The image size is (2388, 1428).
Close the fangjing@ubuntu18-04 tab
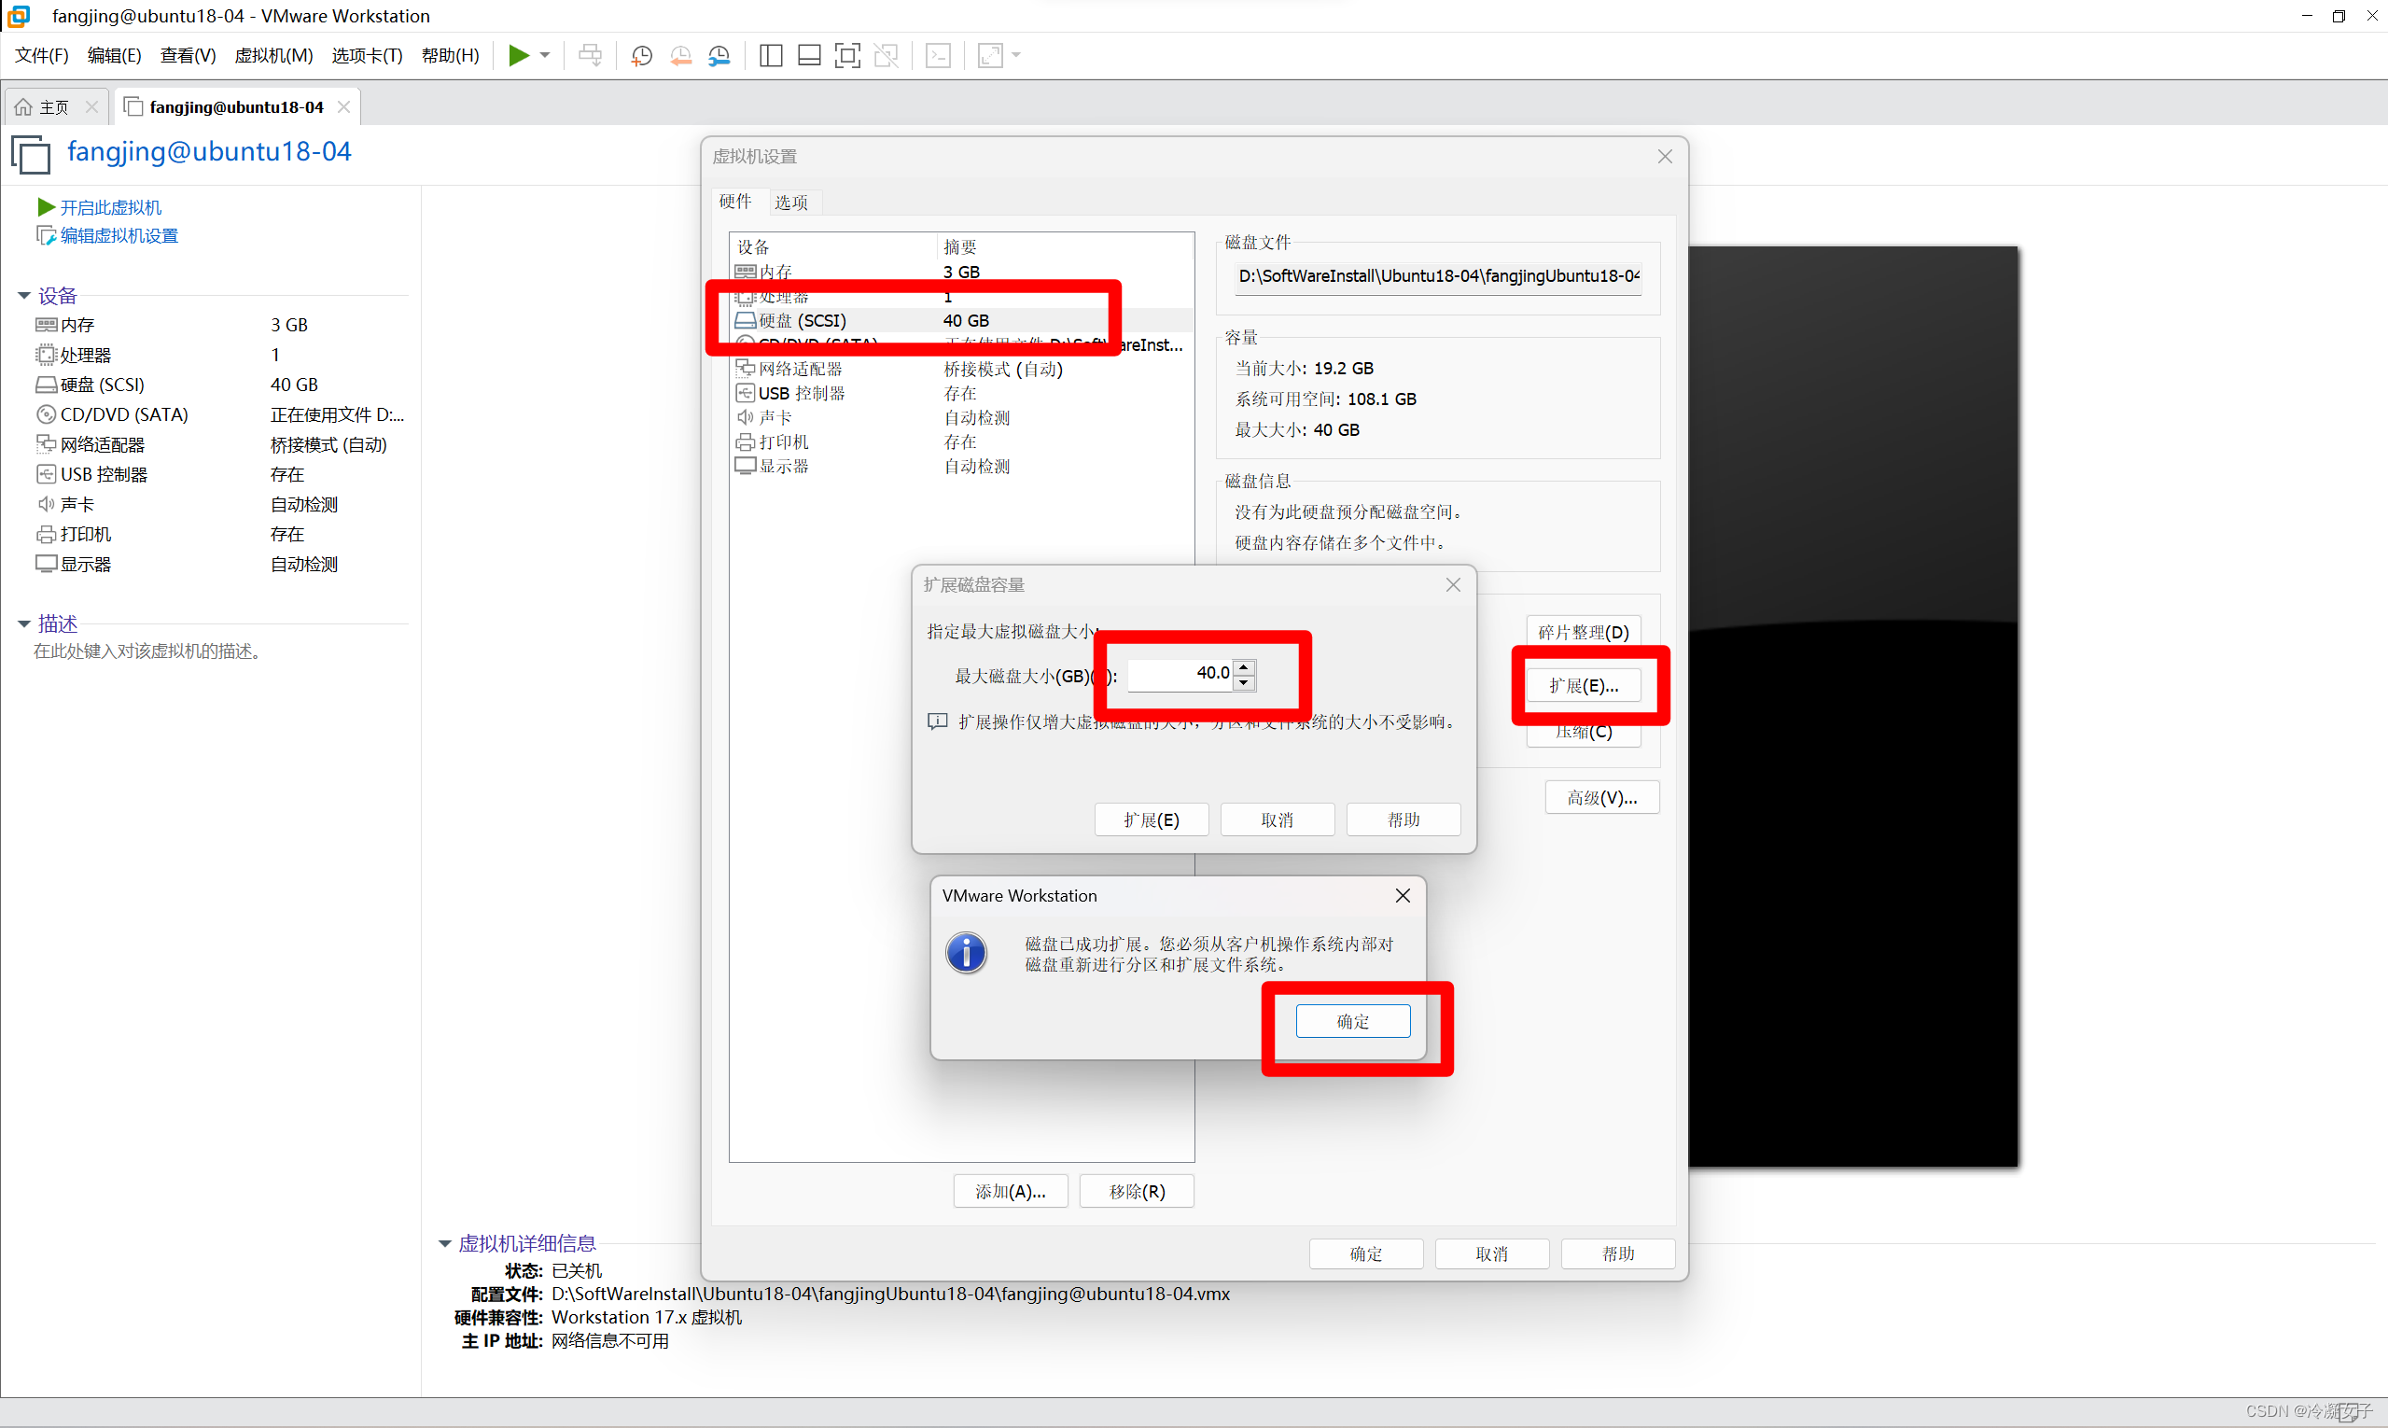[x=343, y=106]
